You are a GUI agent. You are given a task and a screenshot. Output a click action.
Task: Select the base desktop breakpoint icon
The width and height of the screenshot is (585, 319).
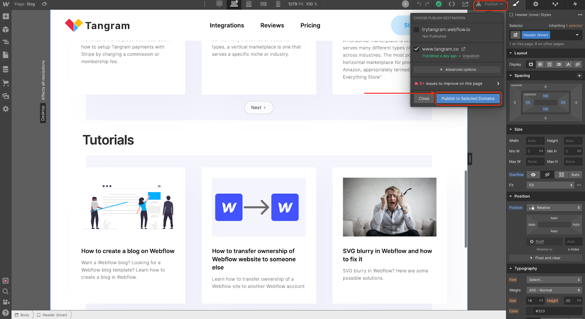coord(234,4)
